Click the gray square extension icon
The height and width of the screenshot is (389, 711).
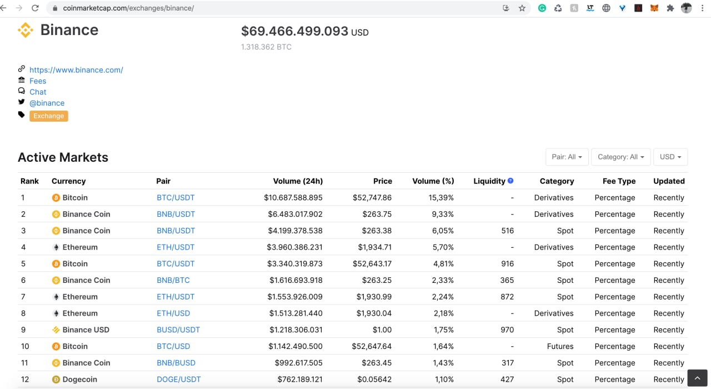coord(574,8)
